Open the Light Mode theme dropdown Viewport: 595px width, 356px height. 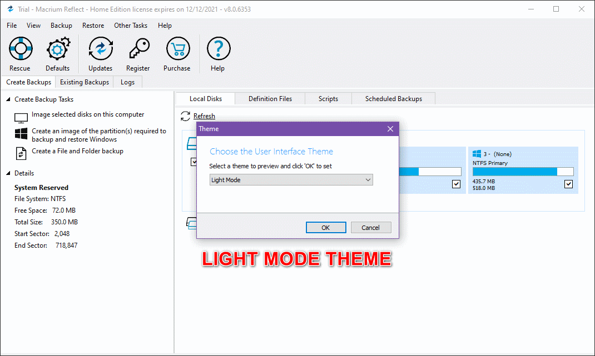coord(291,180)
